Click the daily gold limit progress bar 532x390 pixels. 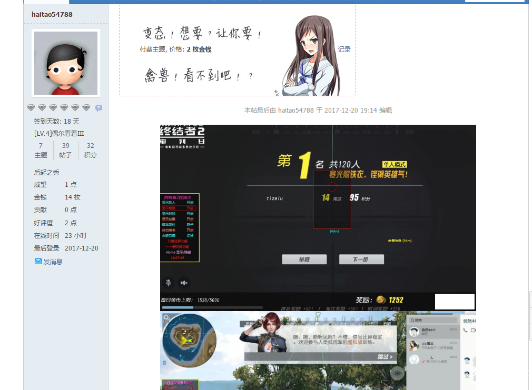(x=212, y=307)
